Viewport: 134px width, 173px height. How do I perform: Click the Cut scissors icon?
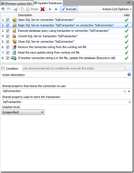16,9
